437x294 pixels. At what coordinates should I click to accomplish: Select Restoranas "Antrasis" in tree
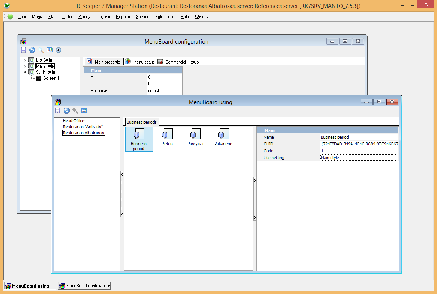[83, 127]
